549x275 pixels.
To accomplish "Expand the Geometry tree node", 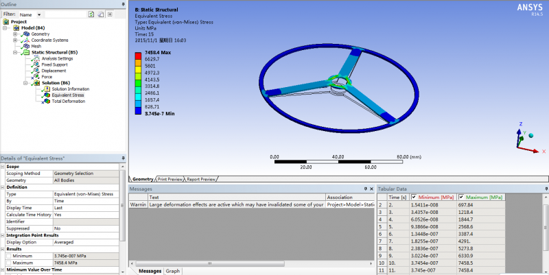I will [x=15, y=34].
